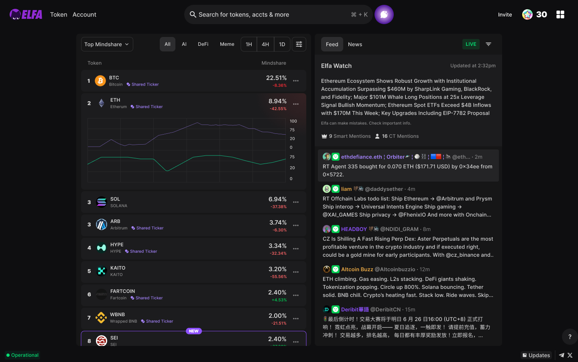Click the ETH mindshare chart

pos(187,150)
